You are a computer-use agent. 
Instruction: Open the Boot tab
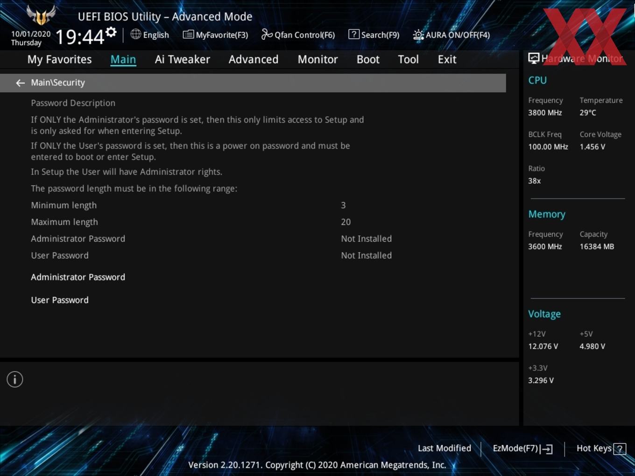pos(368,59)
